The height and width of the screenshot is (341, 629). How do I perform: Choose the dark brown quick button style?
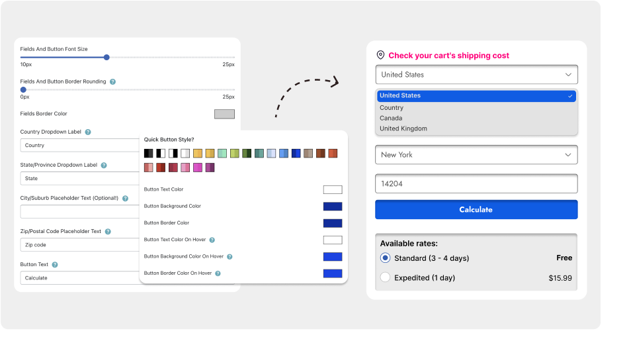coord(321,154)
